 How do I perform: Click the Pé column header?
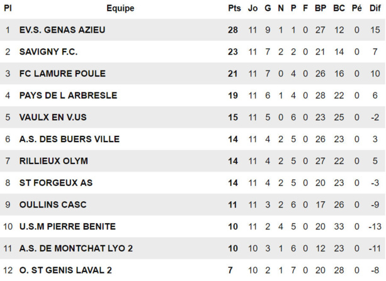[356, 8]
